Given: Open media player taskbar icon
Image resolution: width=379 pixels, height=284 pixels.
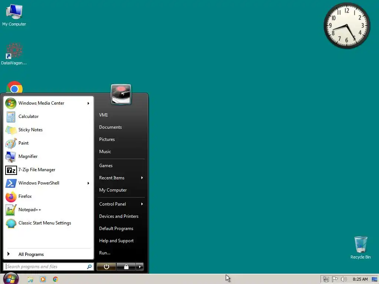Looking at the screenshot, I should point(43,280).
